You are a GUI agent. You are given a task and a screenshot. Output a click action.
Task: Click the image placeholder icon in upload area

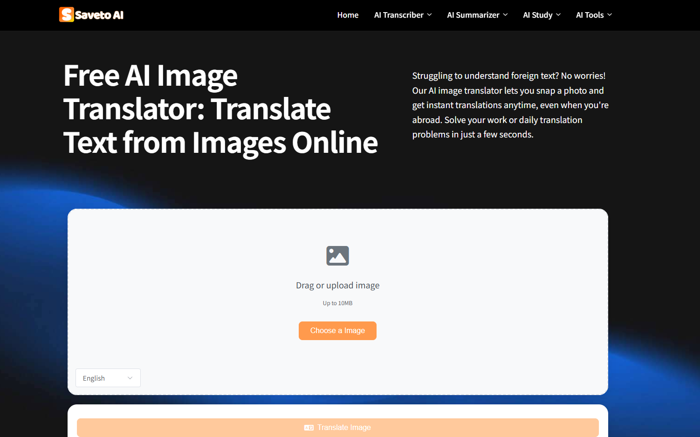(x=337, y=255)
